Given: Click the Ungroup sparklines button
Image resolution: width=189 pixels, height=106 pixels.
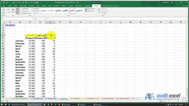Looking at the screenshot, I should click(105, 11).
